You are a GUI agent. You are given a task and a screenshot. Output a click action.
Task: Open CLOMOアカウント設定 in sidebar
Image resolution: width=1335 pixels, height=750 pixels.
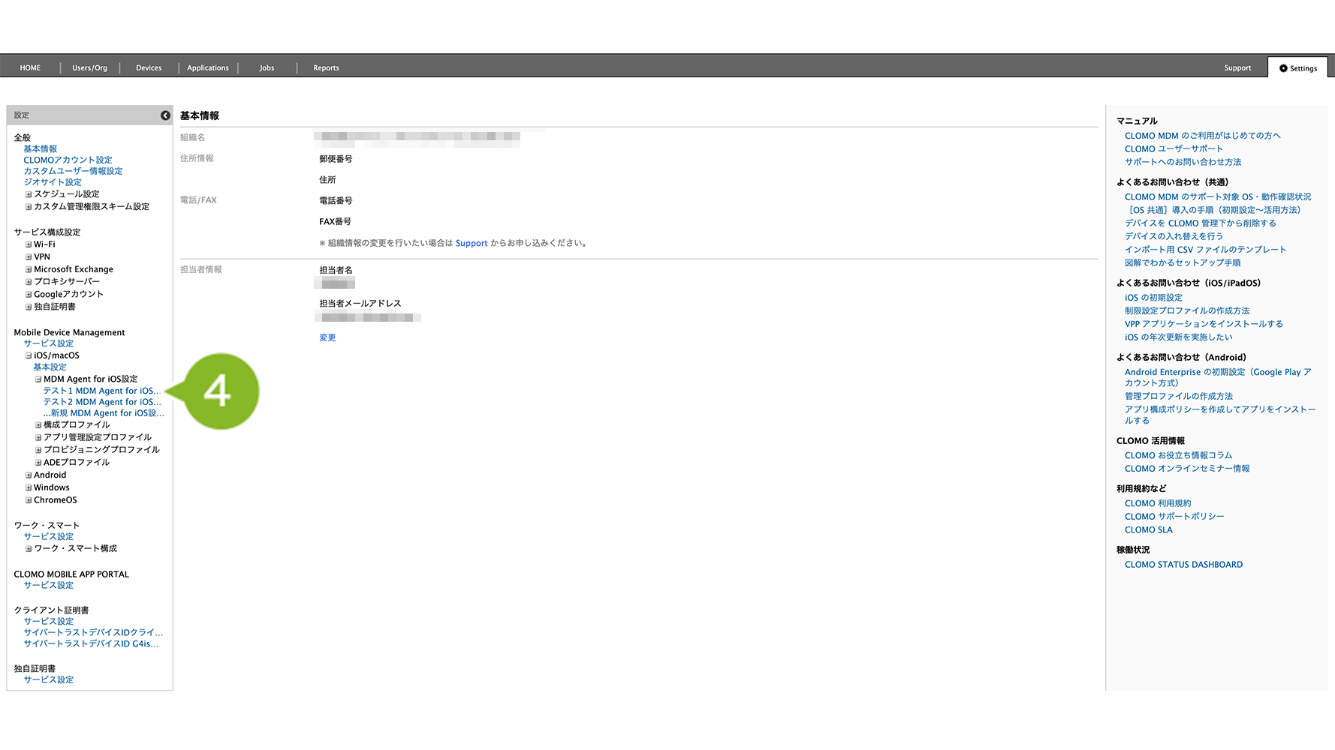(x=68, y=160)
